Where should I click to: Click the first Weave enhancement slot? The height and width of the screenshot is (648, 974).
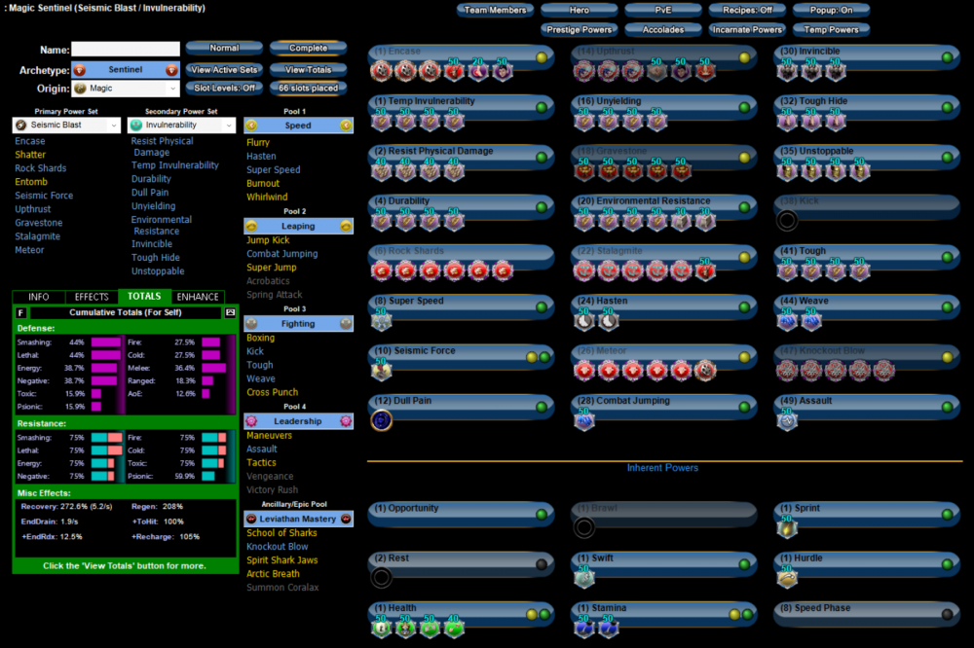coord(787,320)
